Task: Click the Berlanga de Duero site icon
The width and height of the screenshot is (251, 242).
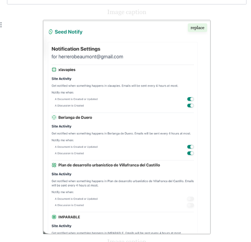Action: pyautogui.click(x=54, y=118)
